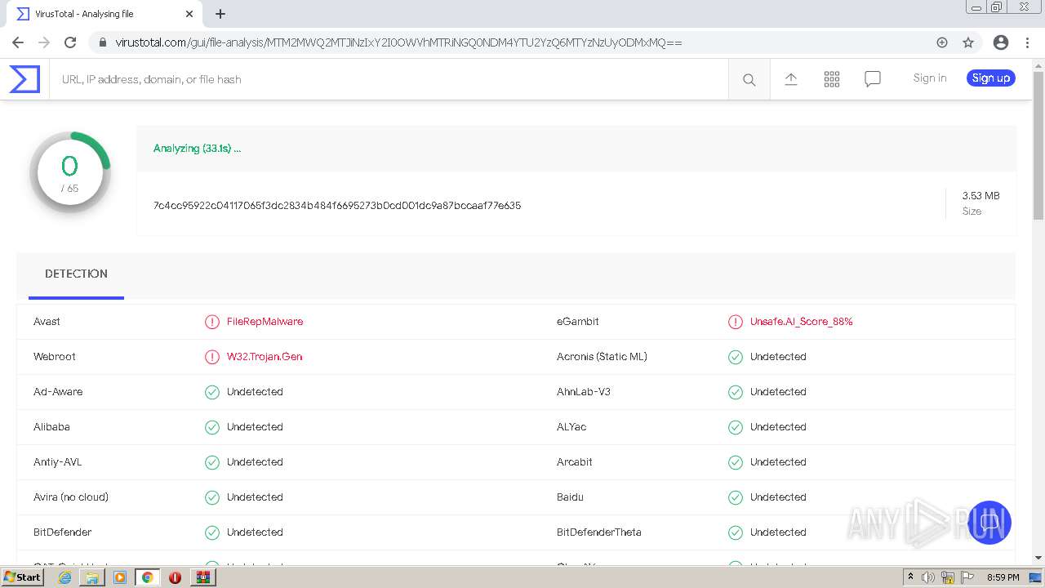Click the W32.Trojan.Gen detection result
The height and width of the screenshot is (588, 1045).
[x=265, y=357]
